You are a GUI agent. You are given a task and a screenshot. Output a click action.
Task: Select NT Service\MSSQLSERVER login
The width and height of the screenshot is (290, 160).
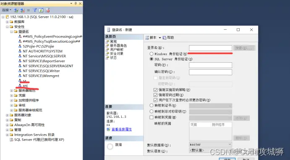click(44, 56)
